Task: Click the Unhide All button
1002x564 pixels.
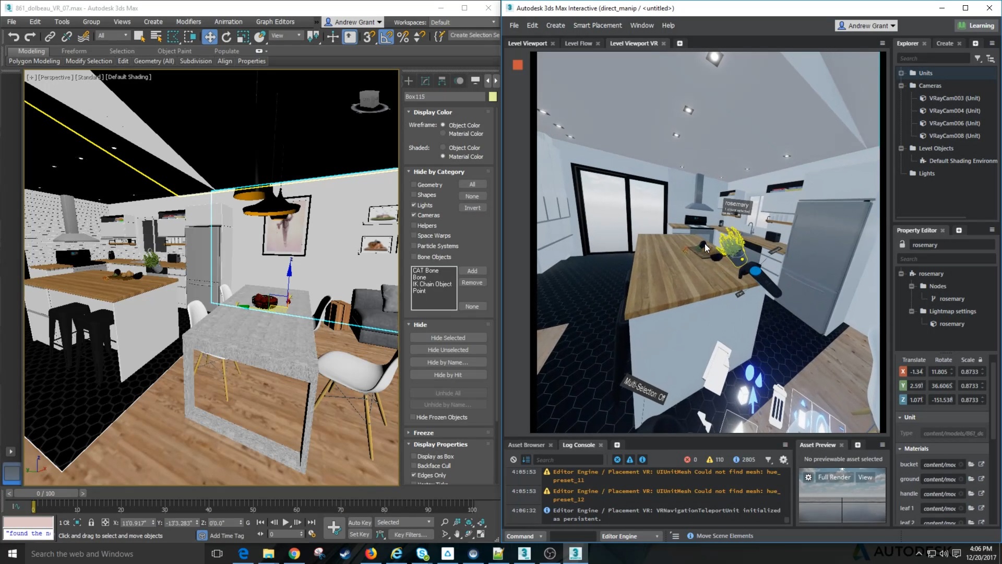Action: [x=449, y=393]
